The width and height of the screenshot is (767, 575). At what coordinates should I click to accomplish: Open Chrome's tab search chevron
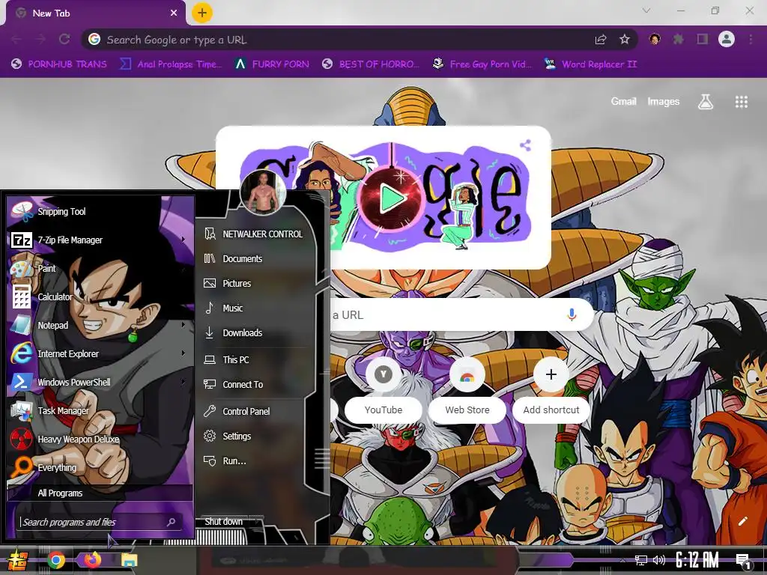pyautogui.click(x=646, y=10)
